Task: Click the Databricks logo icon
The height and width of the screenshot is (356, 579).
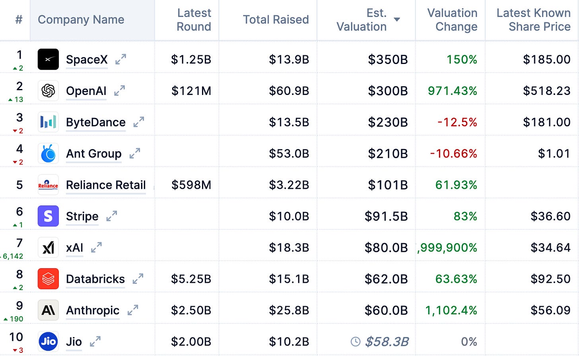Action: tap(48, 279)
